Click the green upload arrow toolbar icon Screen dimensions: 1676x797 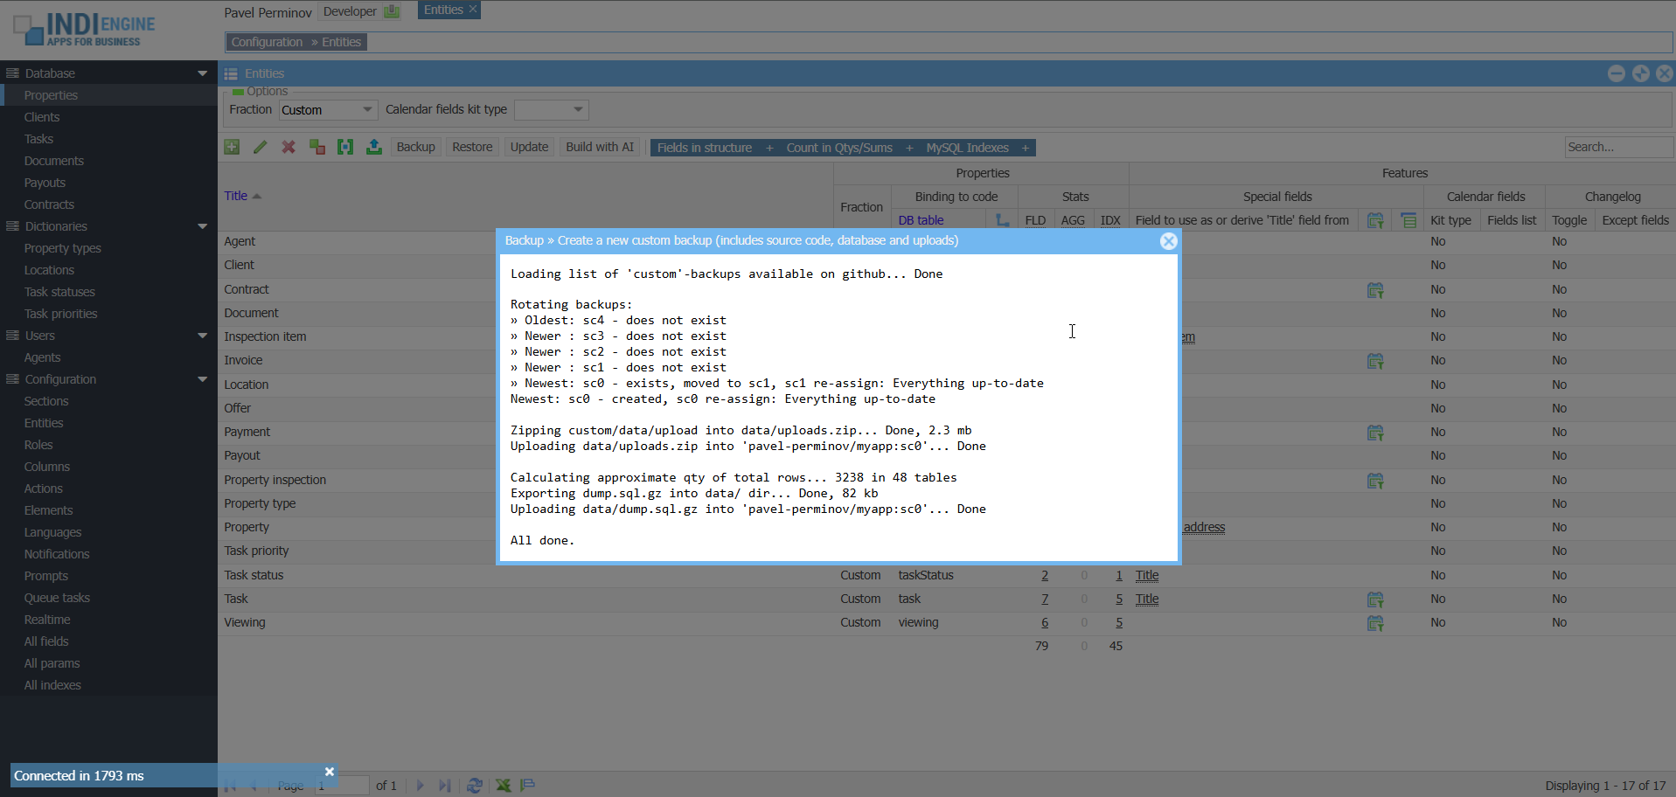(x=374, y=147)
